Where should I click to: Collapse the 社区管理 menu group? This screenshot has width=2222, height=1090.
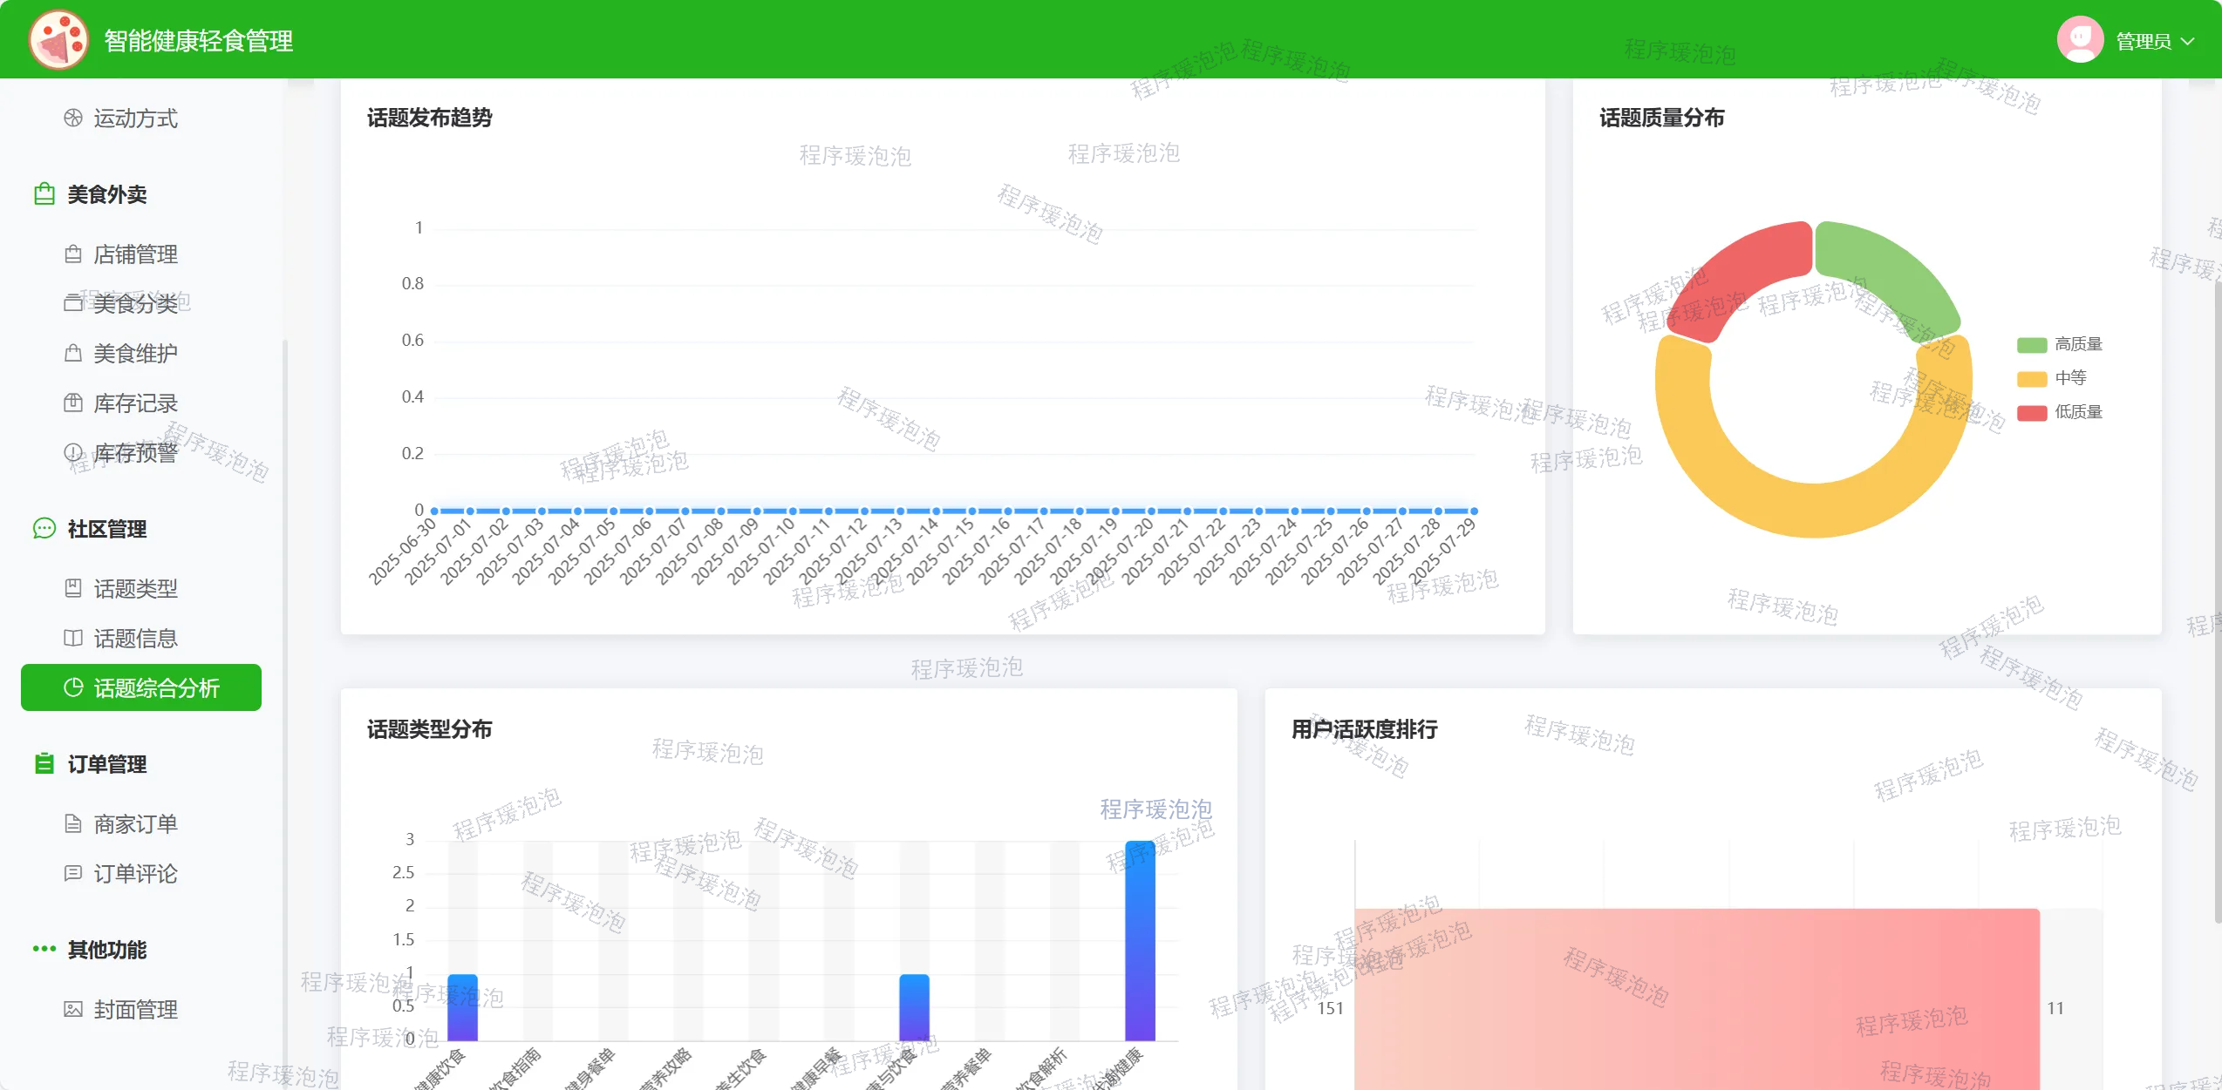[x=107, y=529]
